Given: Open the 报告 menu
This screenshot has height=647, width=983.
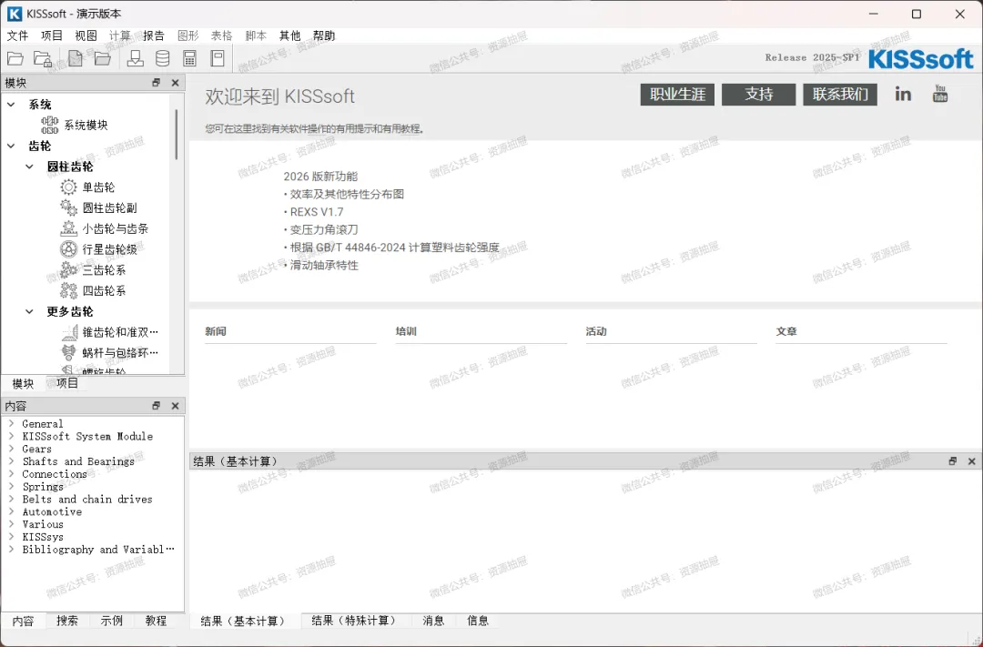Looking at the screenshot, I should (x=154, y=35).
